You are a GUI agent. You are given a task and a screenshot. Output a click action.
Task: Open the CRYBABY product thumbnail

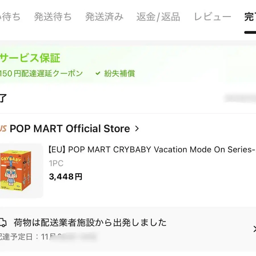pos(20,171)
